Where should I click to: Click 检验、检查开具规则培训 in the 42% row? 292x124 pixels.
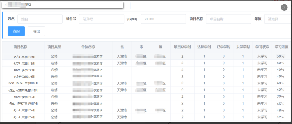pyautogui.click(x=23, y=90)
